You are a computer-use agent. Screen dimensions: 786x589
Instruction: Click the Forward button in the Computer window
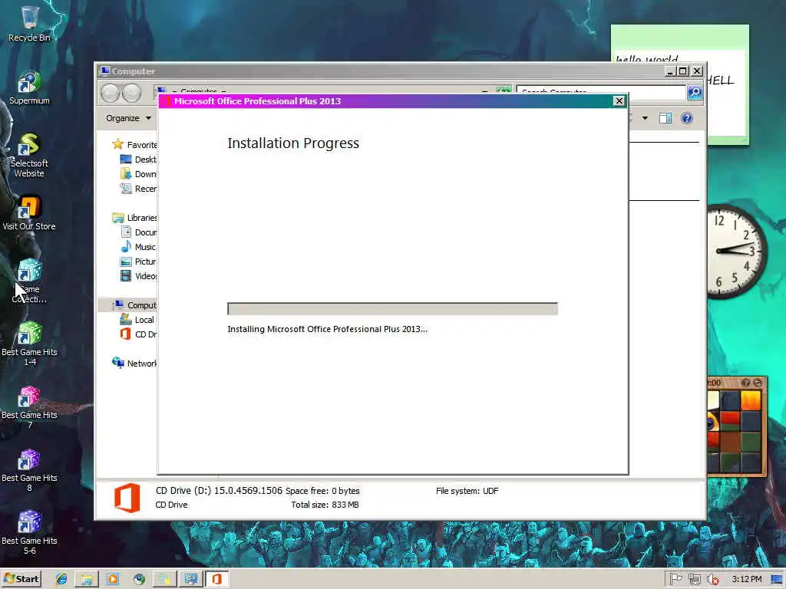coord(132,93)
